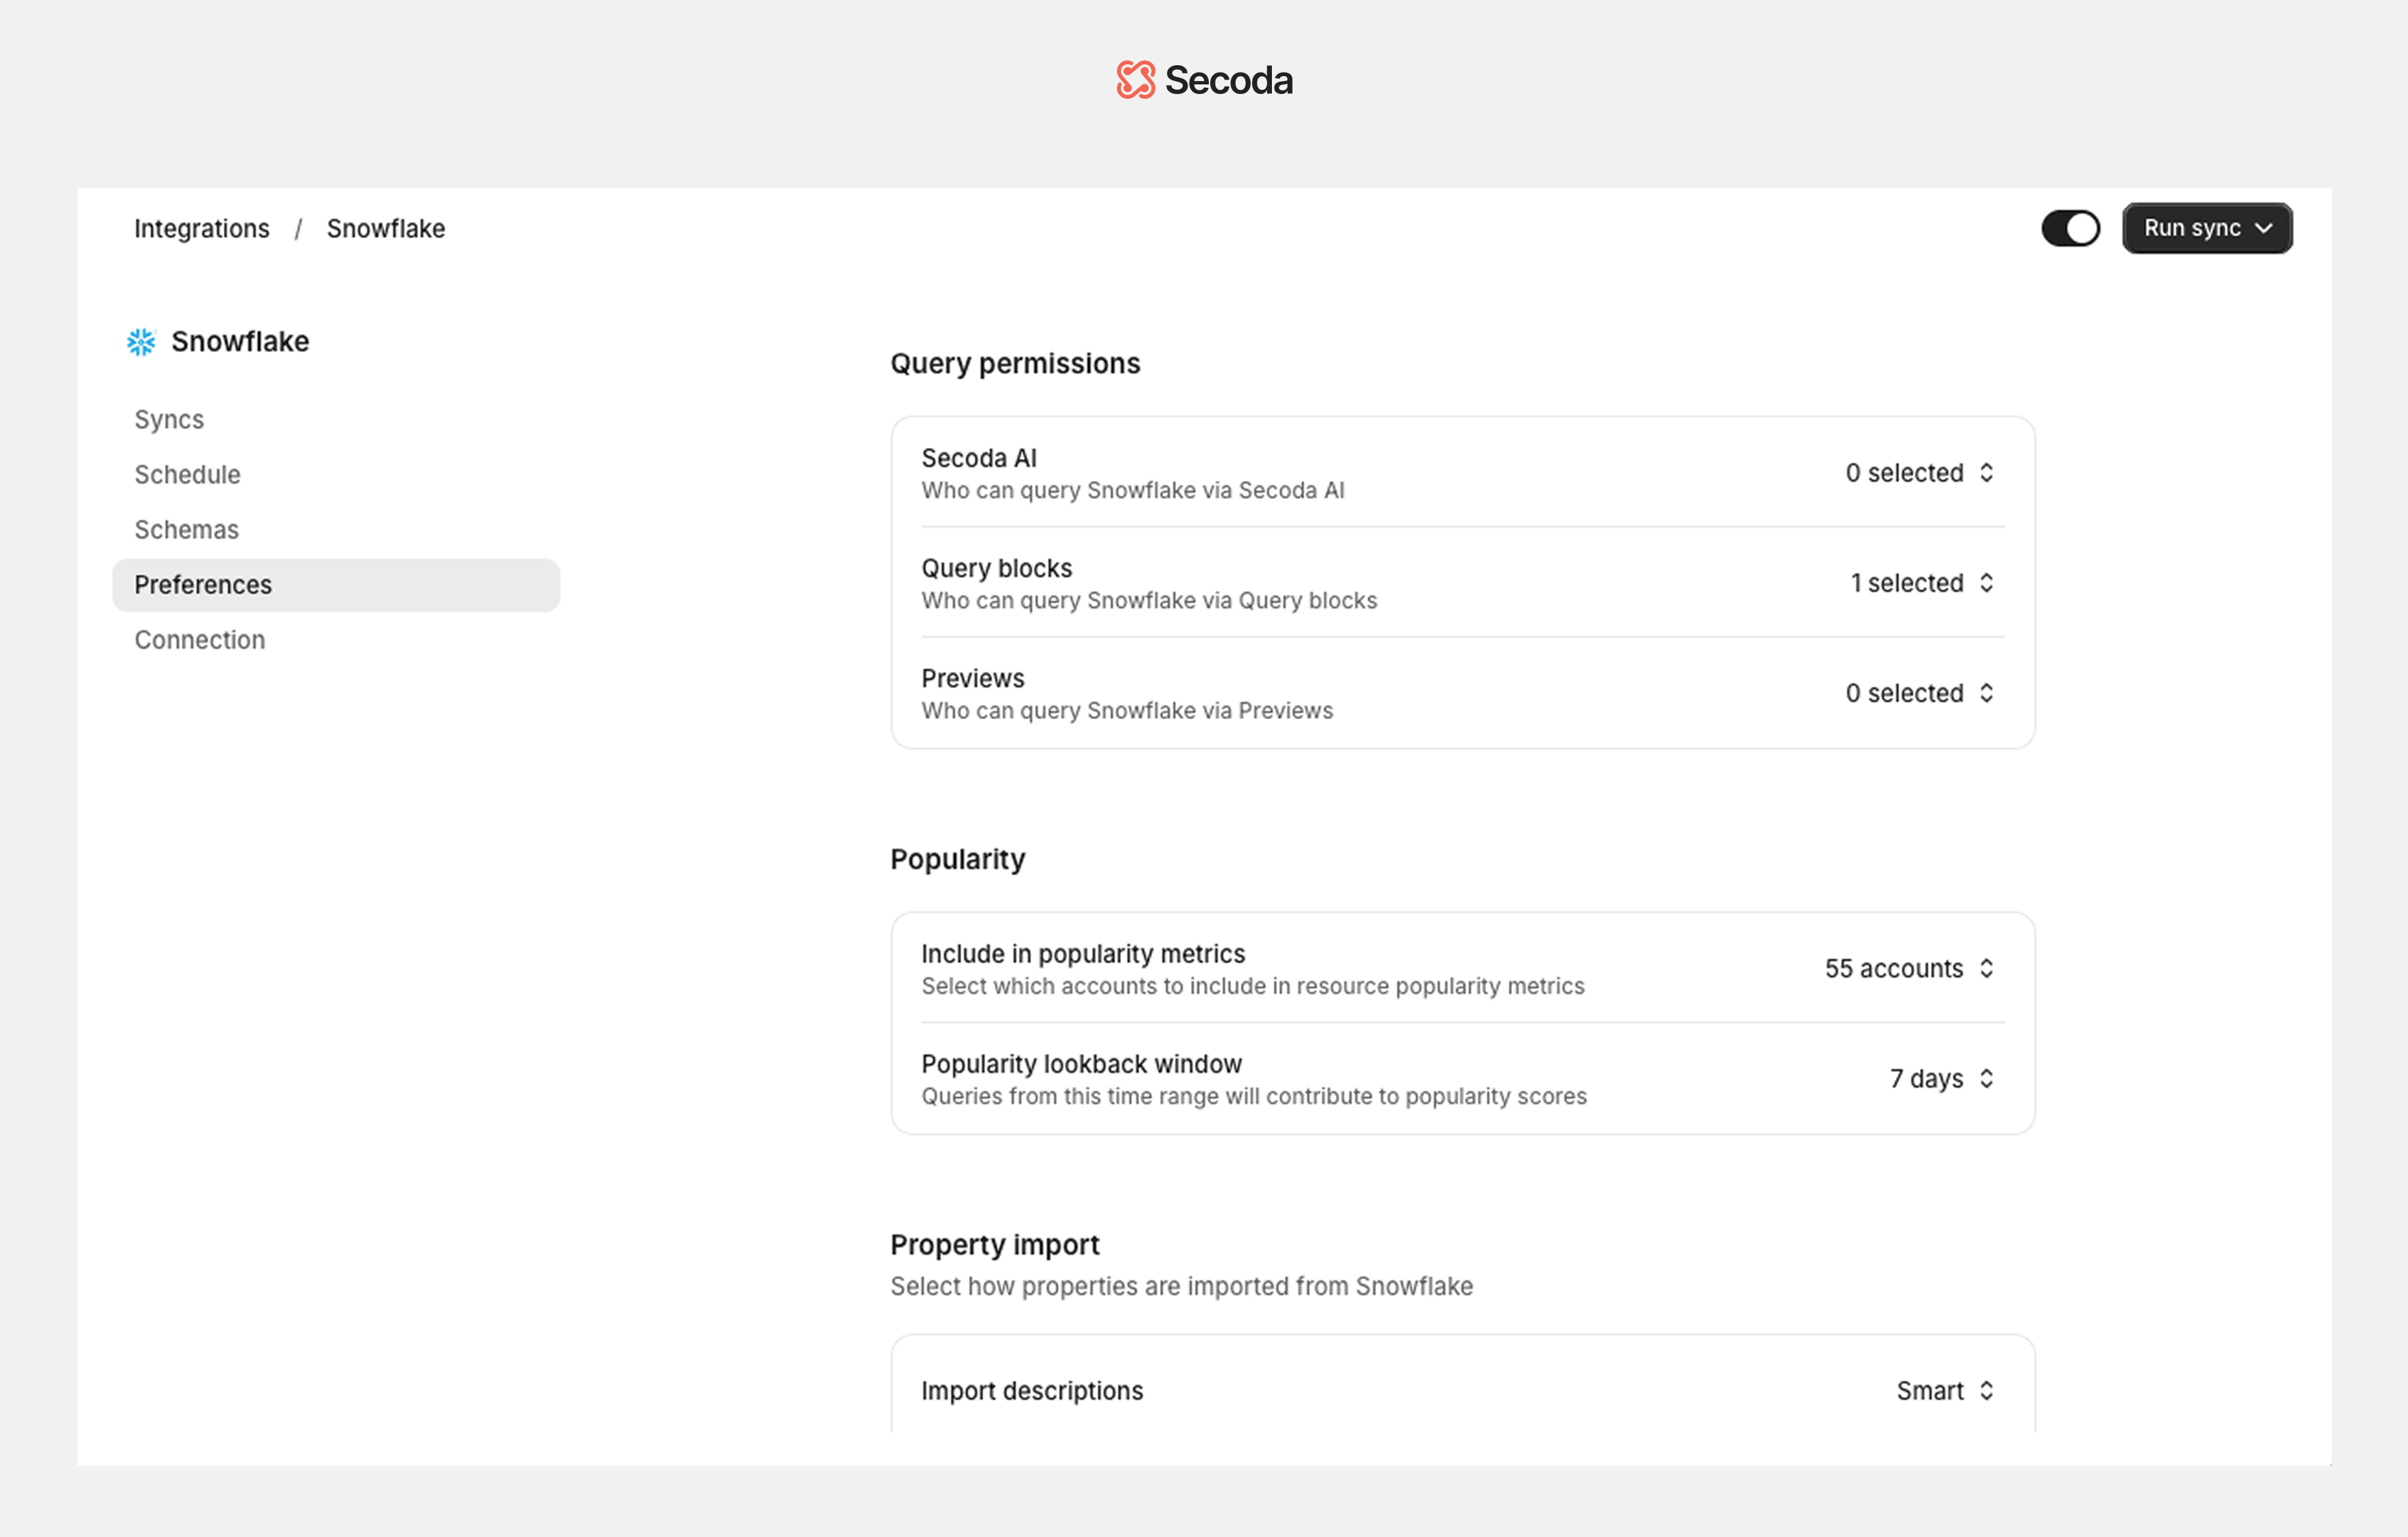Open the Run sync dropdown button
The height and width of the screenshot is (1537, 2408).
[x=2207, y=228]
